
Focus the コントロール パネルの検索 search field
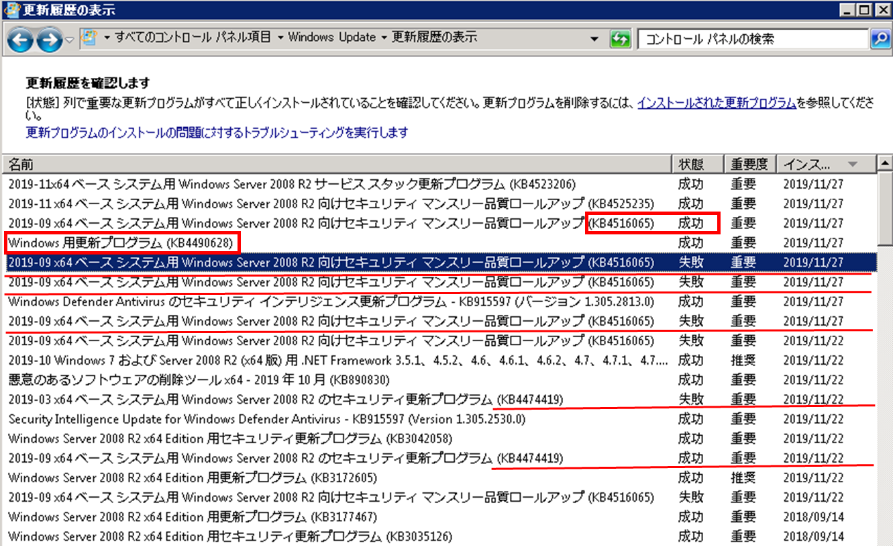[753, 39]
